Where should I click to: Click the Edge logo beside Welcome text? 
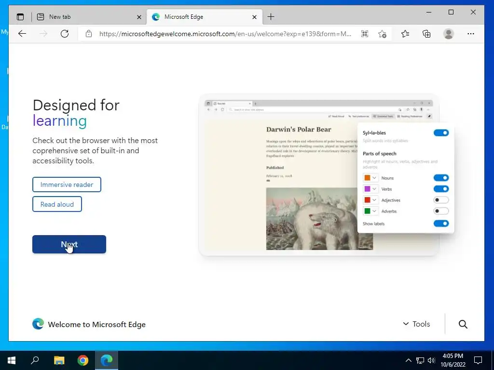click(x=38, y=324)
